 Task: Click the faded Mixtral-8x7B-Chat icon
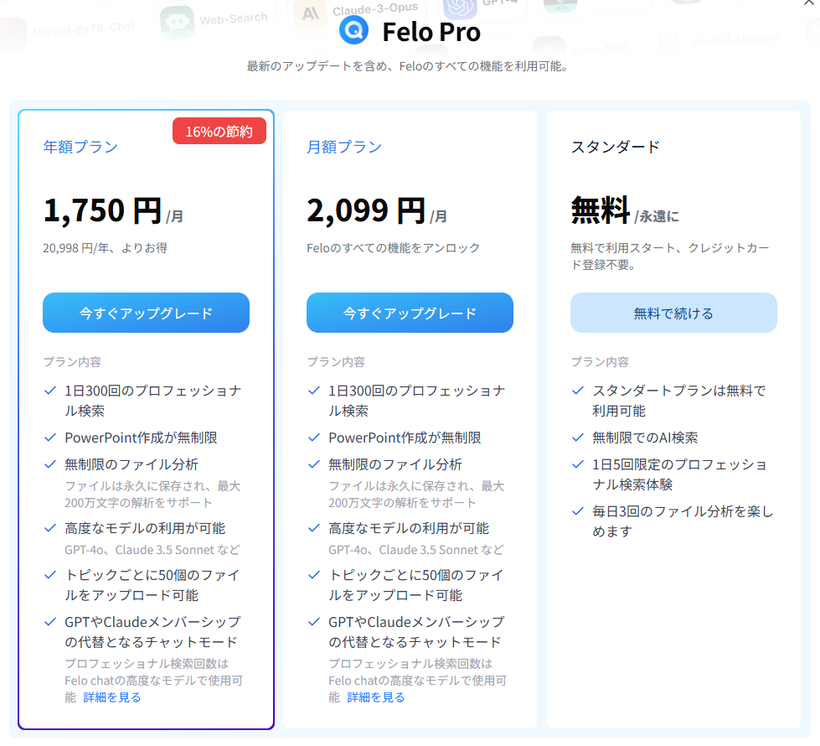click(12, 34)
